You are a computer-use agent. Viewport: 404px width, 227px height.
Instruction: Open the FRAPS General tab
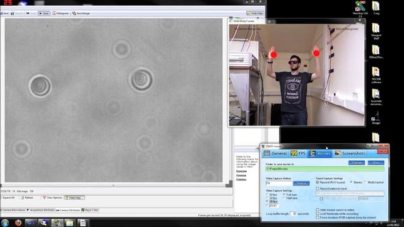pos(275,153)
